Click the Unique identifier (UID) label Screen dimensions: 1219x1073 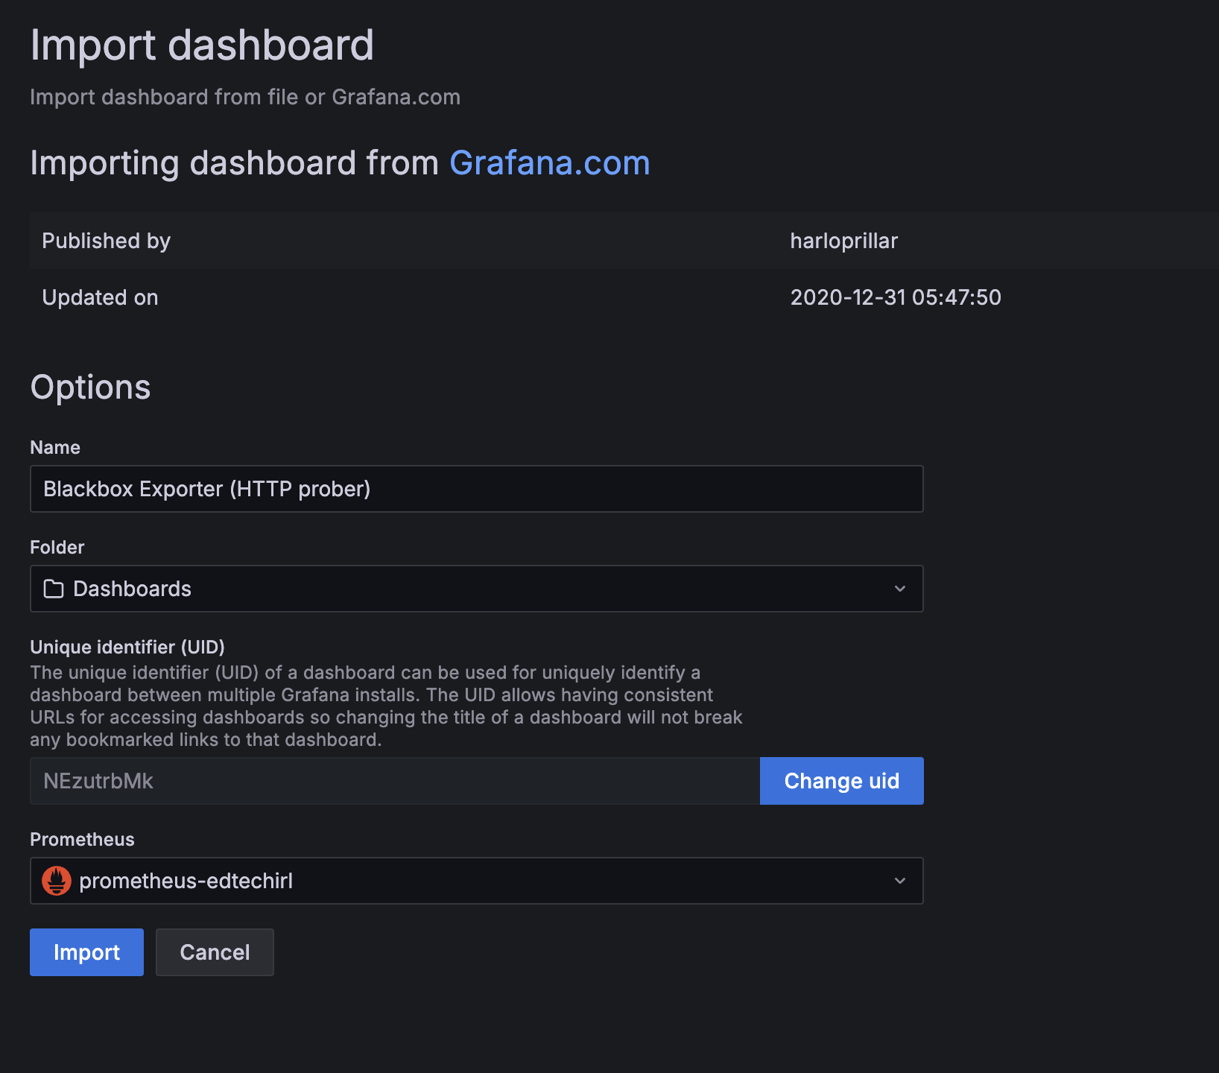[x=127, y=647]
